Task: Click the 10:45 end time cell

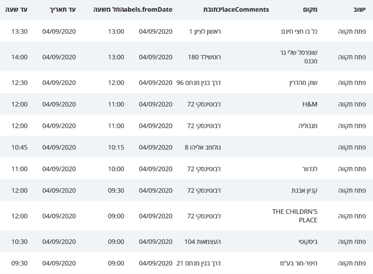Action: pyautogui.click(x=20, y=147)
